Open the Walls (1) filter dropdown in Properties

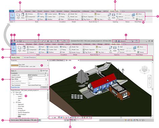pyautogui.click(x=38, y=71)
